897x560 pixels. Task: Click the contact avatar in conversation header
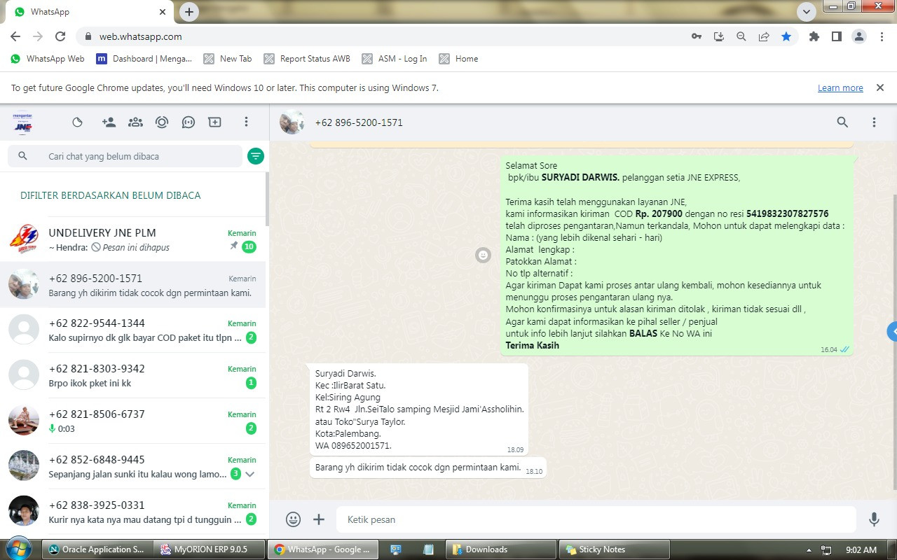292,122
